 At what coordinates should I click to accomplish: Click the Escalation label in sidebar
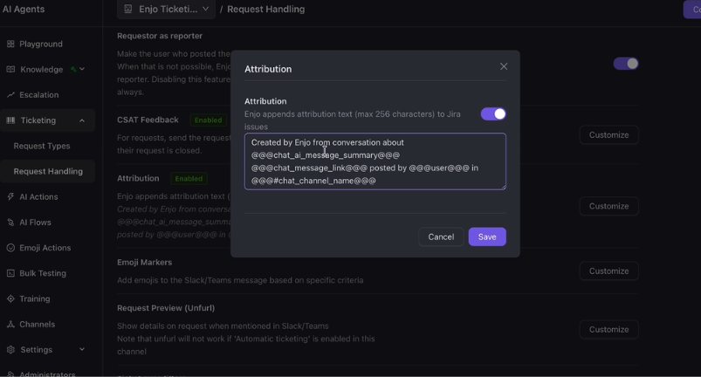point(39,95)
